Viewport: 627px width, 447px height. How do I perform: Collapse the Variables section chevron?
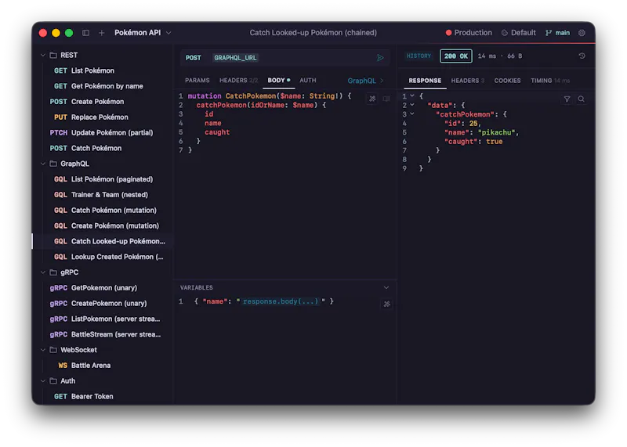pyautogui.click(x=386, y=287)
